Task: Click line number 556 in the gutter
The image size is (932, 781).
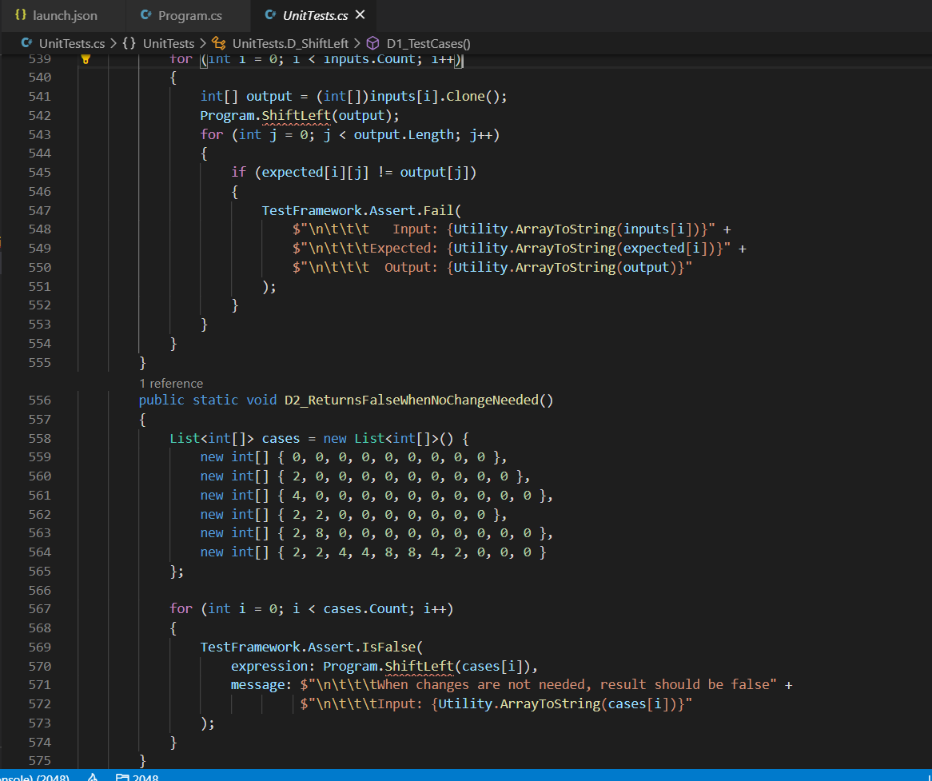Action: (x=40, y=400)
